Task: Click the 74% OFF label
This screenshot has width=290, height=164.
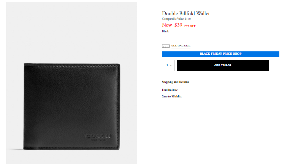Action: 190,26
